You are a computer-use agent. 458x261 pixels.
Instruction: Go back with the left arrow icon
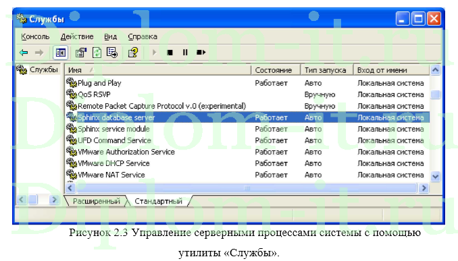(x=24, y=53)
